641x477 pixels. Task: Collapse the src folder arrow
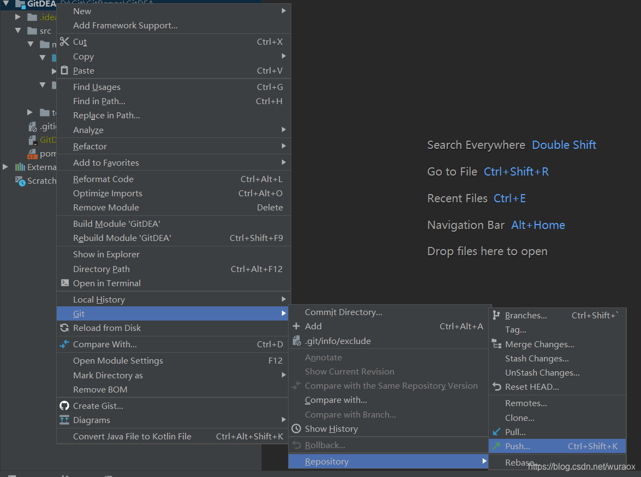(17, 30)
